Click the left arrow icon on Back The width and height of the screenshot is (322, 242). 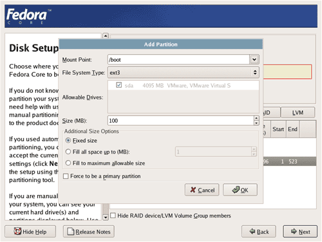click(x=252, y=231)
